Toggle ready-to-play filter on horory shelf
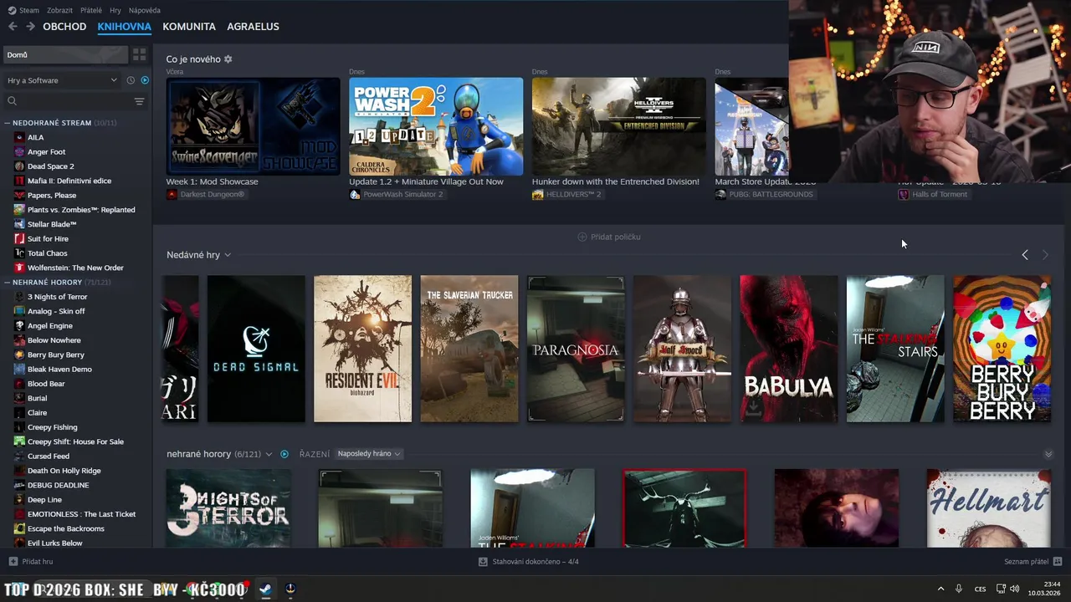 click(x=284, y=454)
